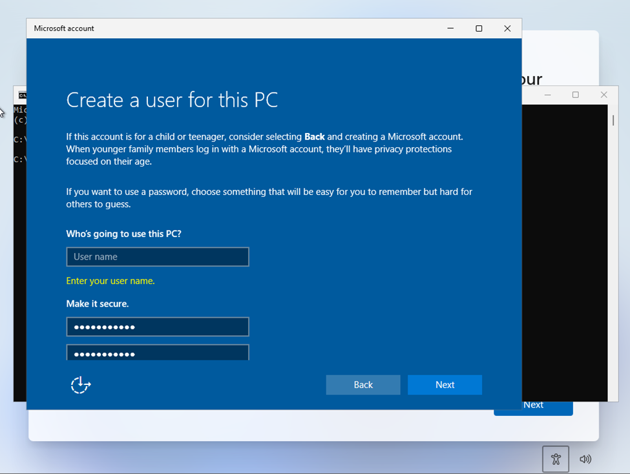Click the first password field under Make it secure
Image resolution: width=630 pixels, height=474 pixels.
158,327
